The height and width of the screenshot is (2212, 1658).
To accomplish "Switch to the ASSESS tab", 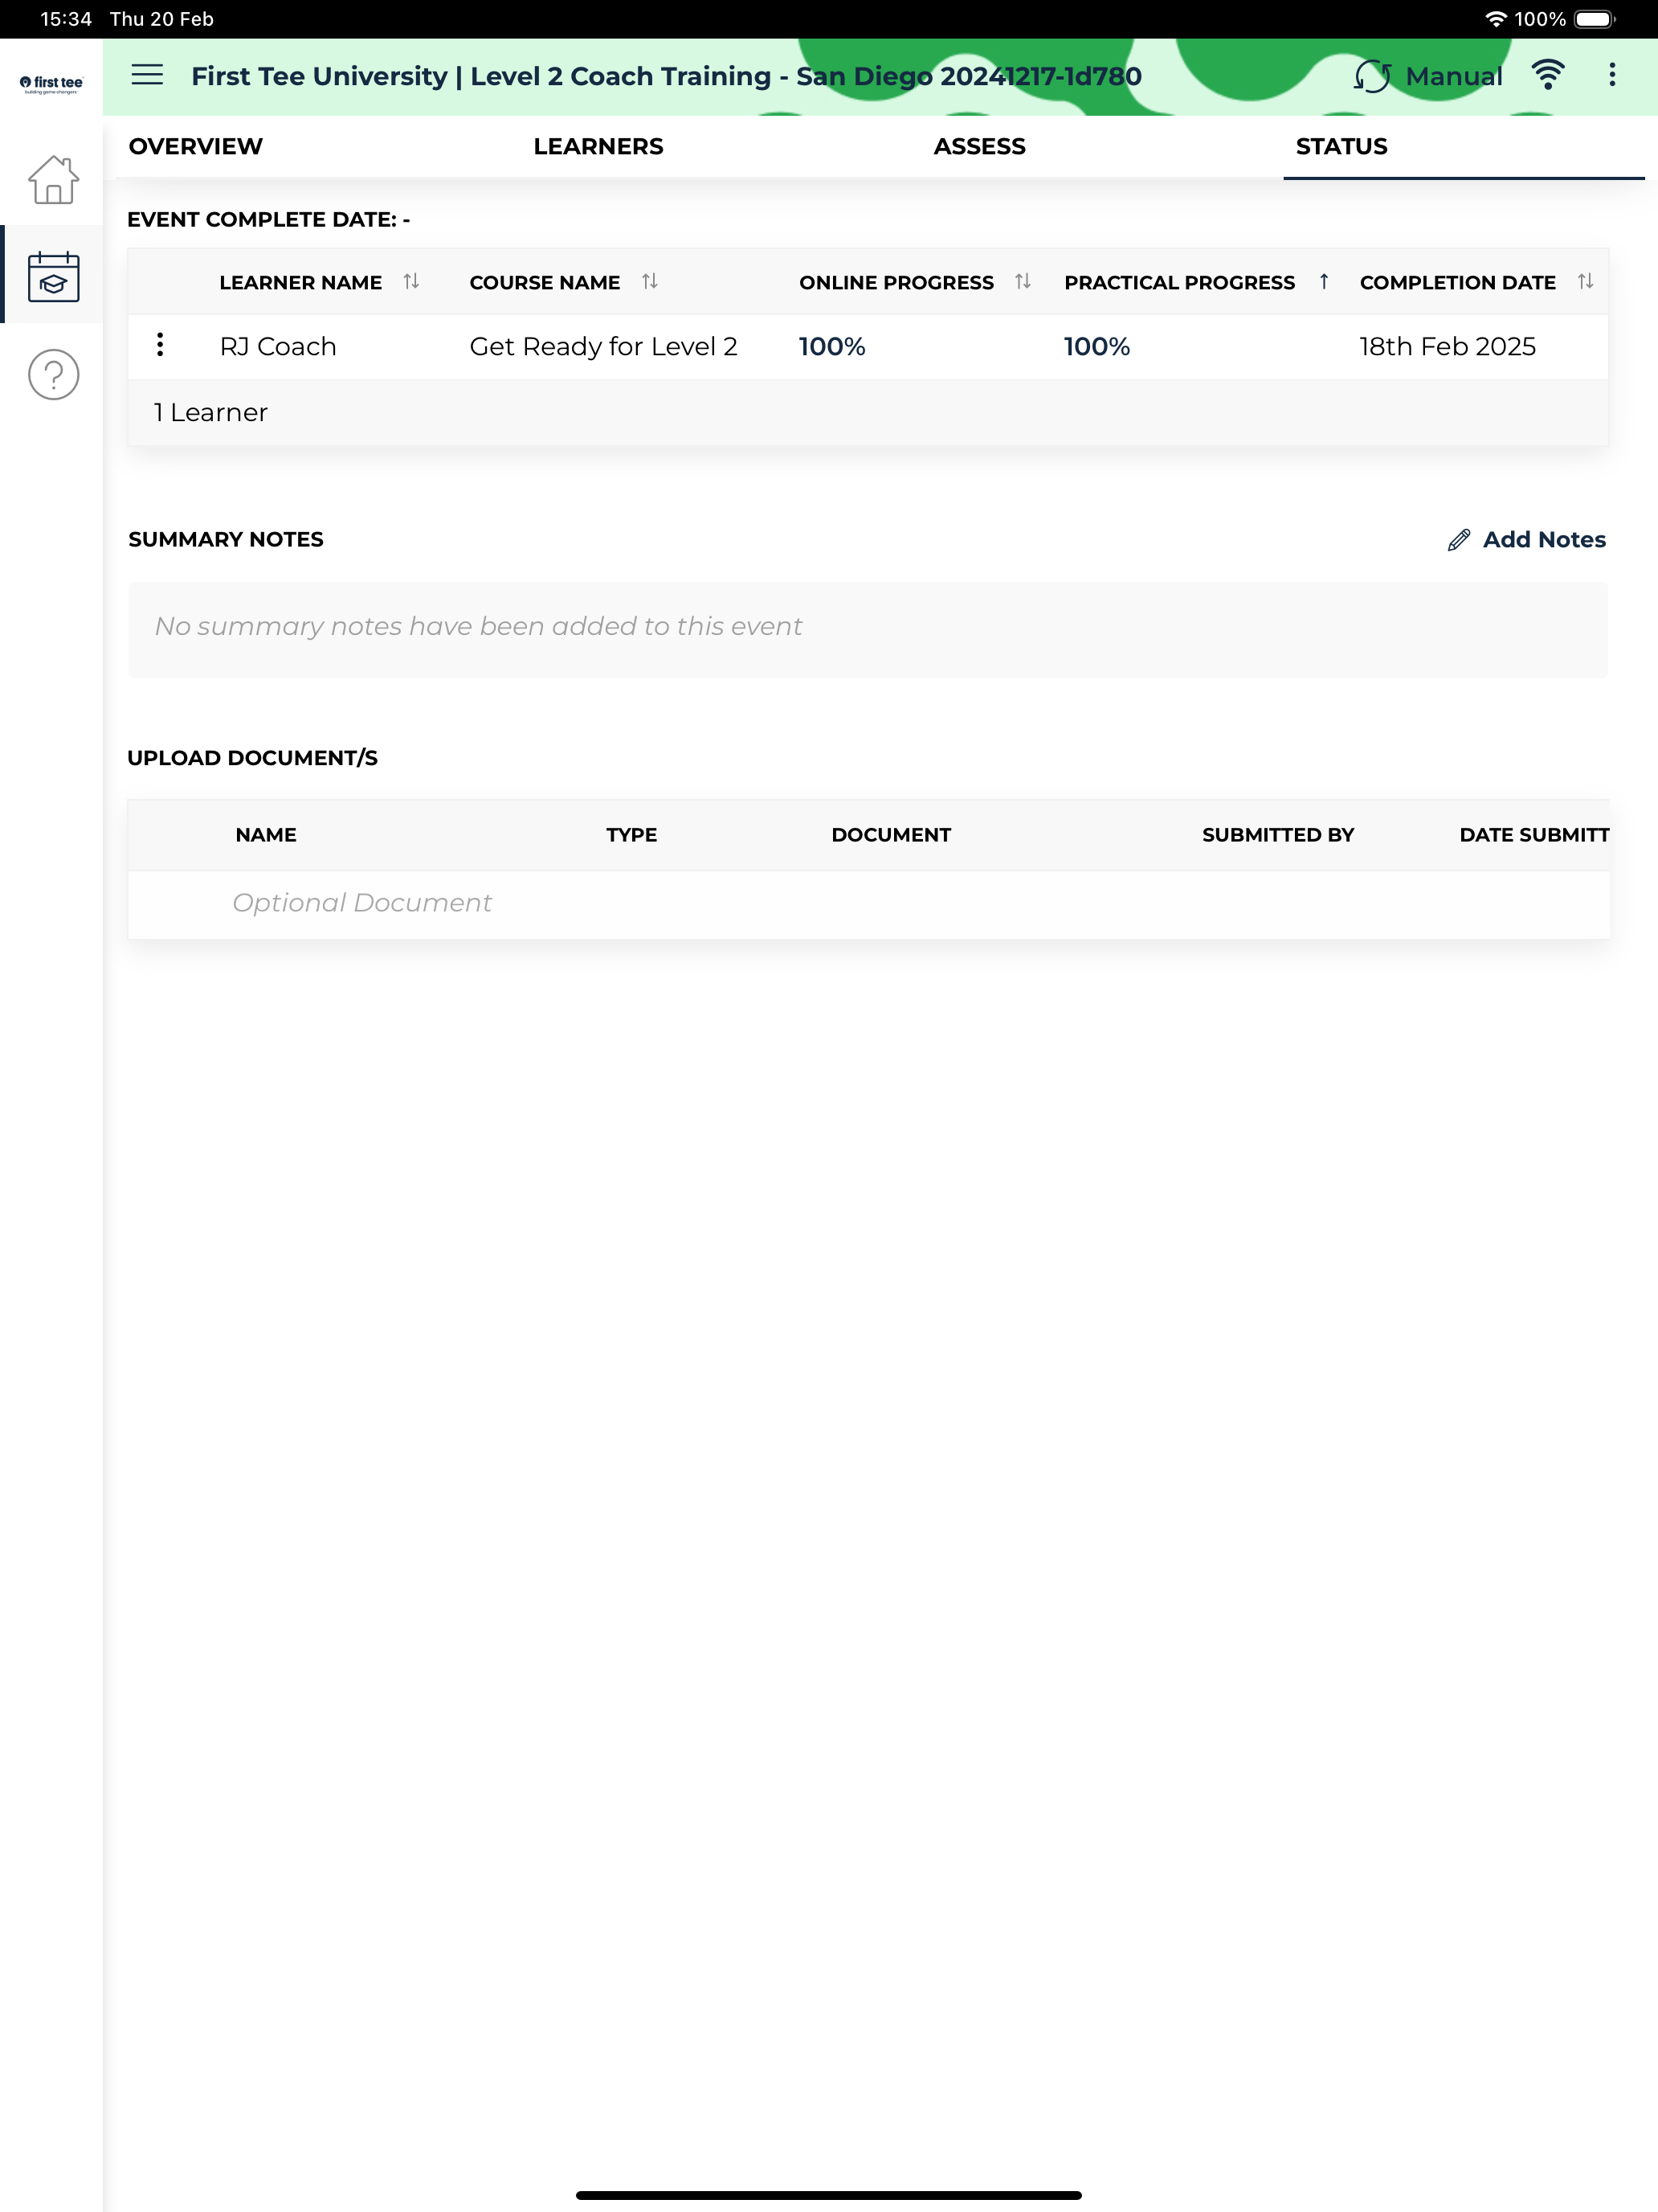I will 979,147.
